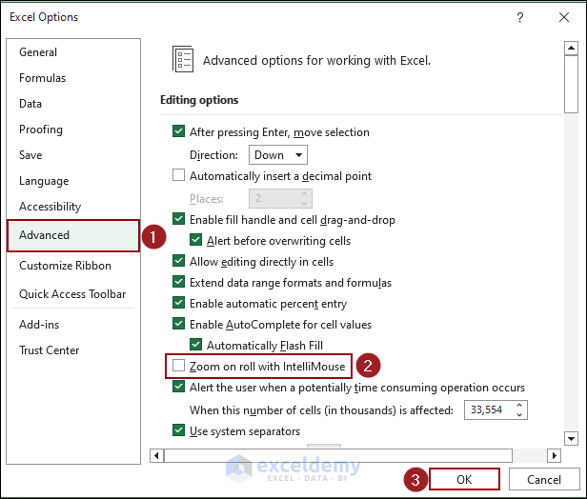This screenshot has width=587, height=499.
Task: Switch to Customize Ribbon settings
Action: pos(65,266)
